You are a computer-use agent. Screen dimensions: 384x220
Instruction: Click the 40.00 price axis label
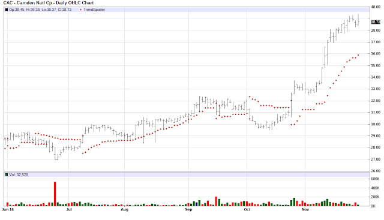(376, 7)
